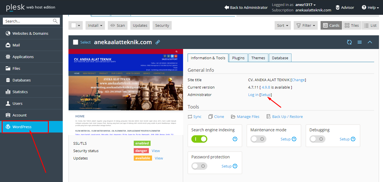This screenshot has width=383, height=182.
Task: Open the Advisor owl icon
Action: (x=337, y=7)
